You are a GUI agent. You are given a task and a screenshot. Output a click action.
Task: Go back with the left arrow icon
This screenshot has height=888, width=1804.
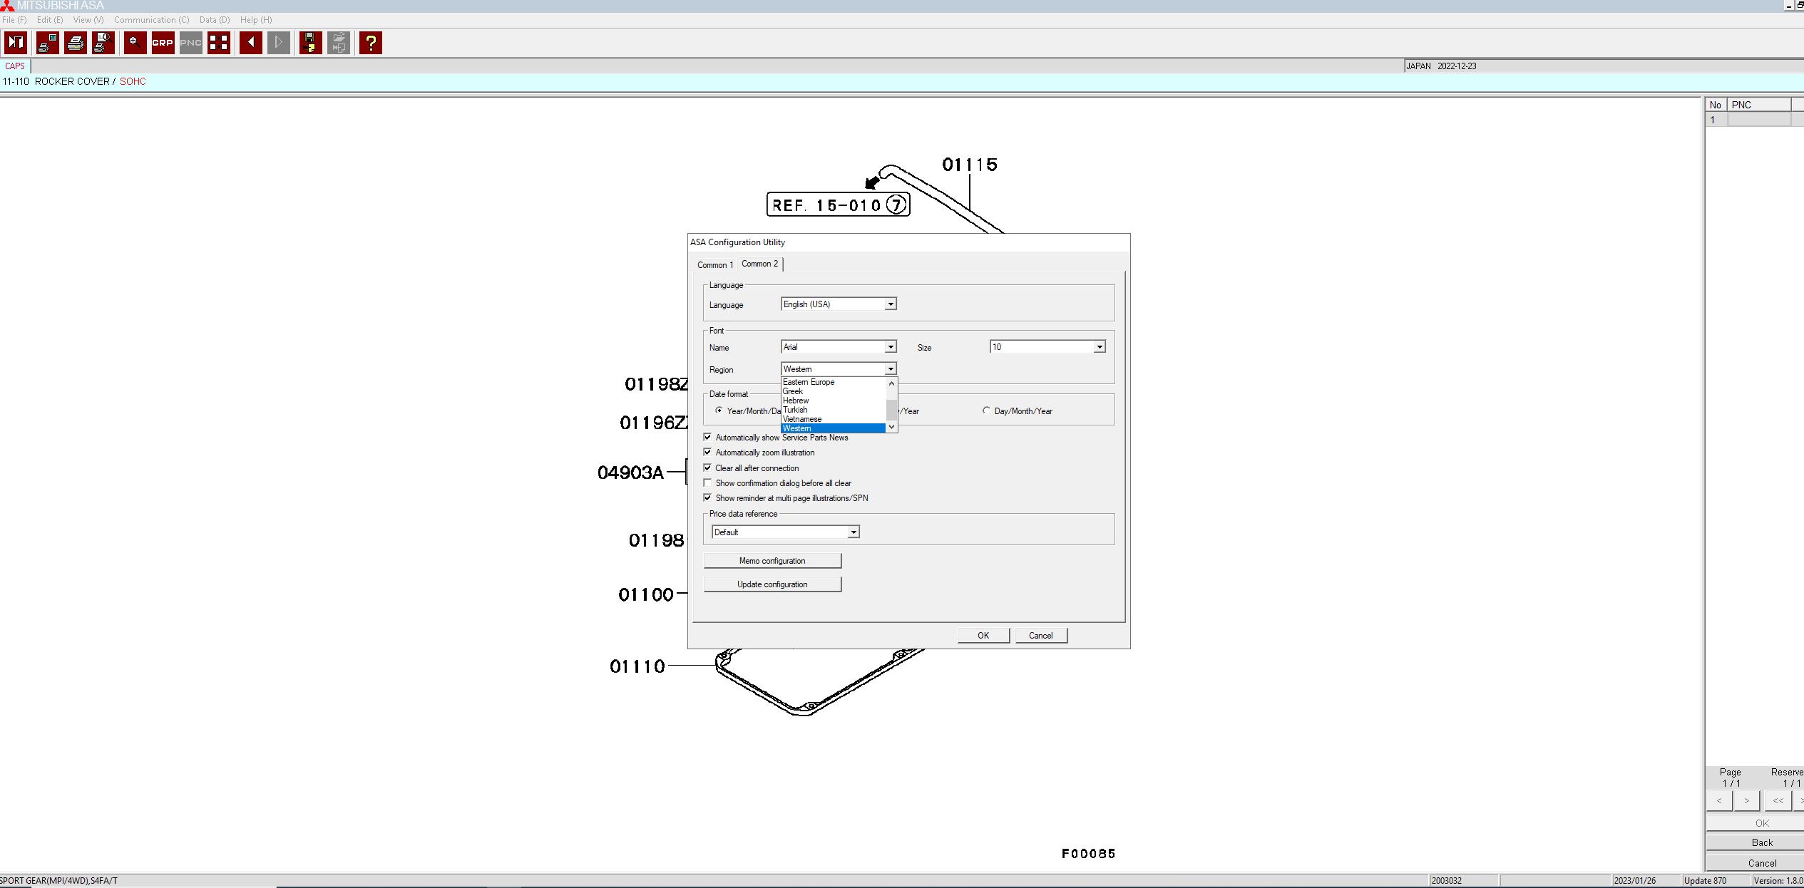[x=250, y=43]
